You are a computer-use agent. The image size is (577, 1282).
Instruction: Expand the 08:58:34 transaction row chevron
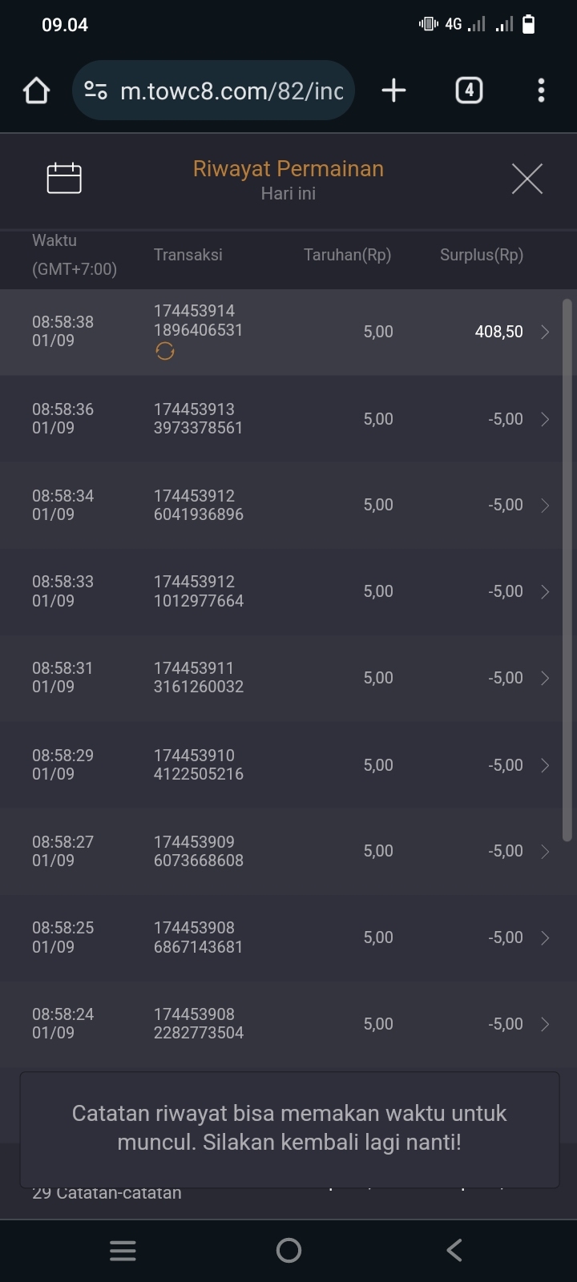click(x=545, y=505)
